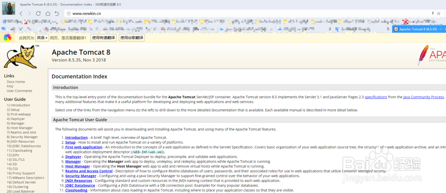Open sidebar item 16) Proxy Support

tap(21, 173)
